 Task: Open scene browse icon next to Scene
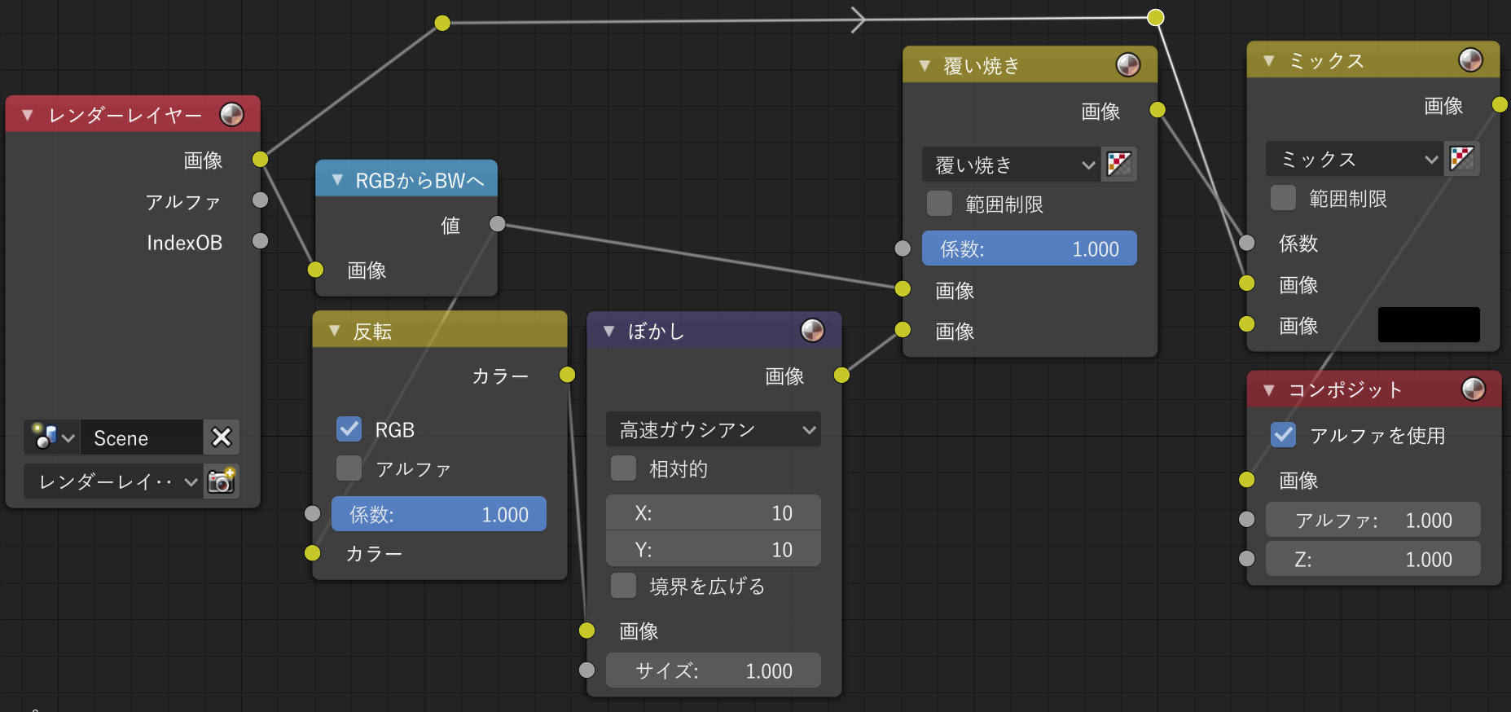click(x=52, y=437)
